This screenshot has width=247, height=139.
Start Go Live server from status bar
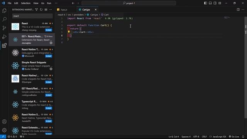[234, 137]
